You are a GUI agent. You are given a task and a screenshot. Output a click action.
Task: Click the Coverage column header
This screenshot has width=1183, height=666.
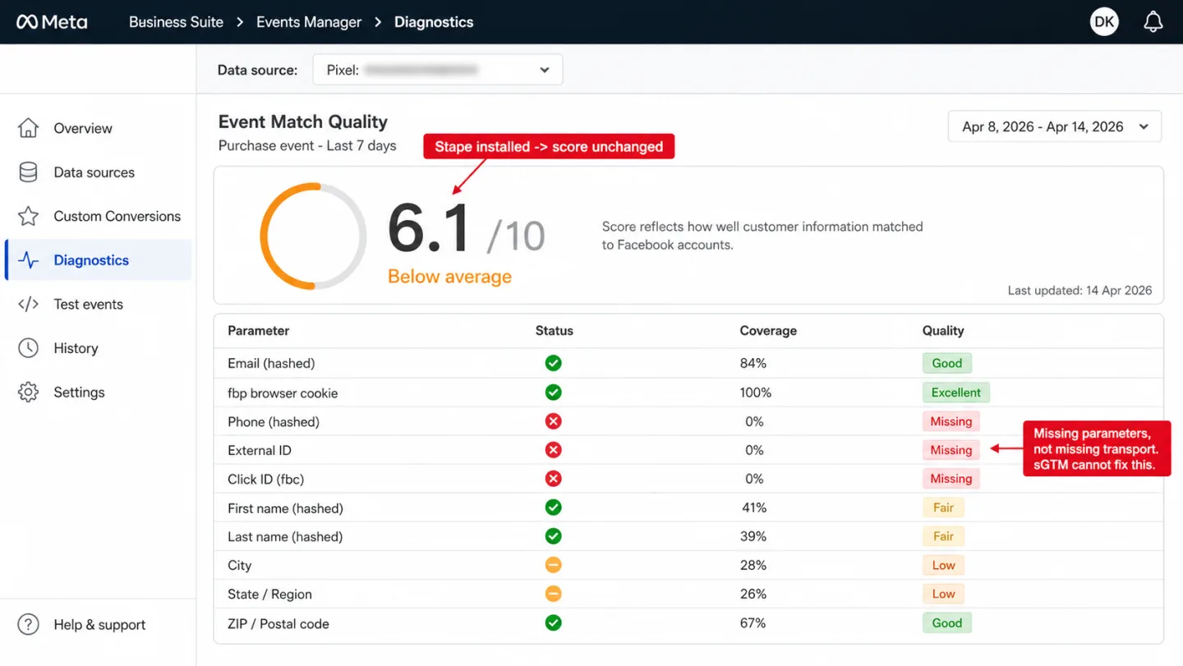pyautogui.click(x=768, y=331)
